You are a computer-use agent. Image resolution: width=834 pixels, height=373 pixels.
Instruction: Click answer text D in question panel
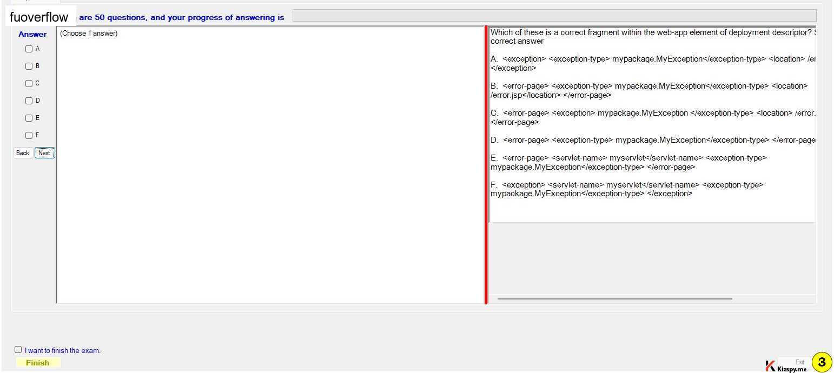click(653, 140)
